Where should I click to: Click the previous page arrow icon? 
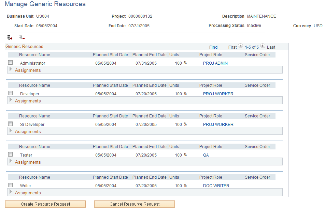(241, 46)
